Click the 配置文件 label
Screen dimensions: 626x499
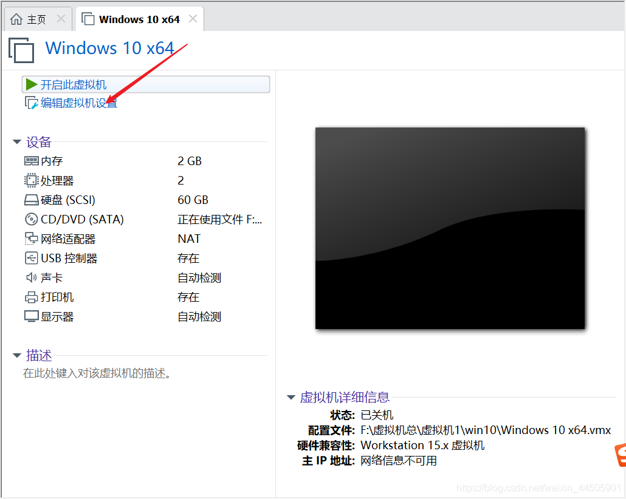331,430
